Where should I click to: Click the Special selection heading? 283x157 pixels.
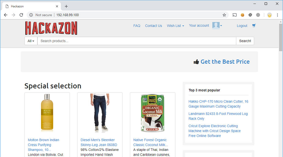coord(53,86)
